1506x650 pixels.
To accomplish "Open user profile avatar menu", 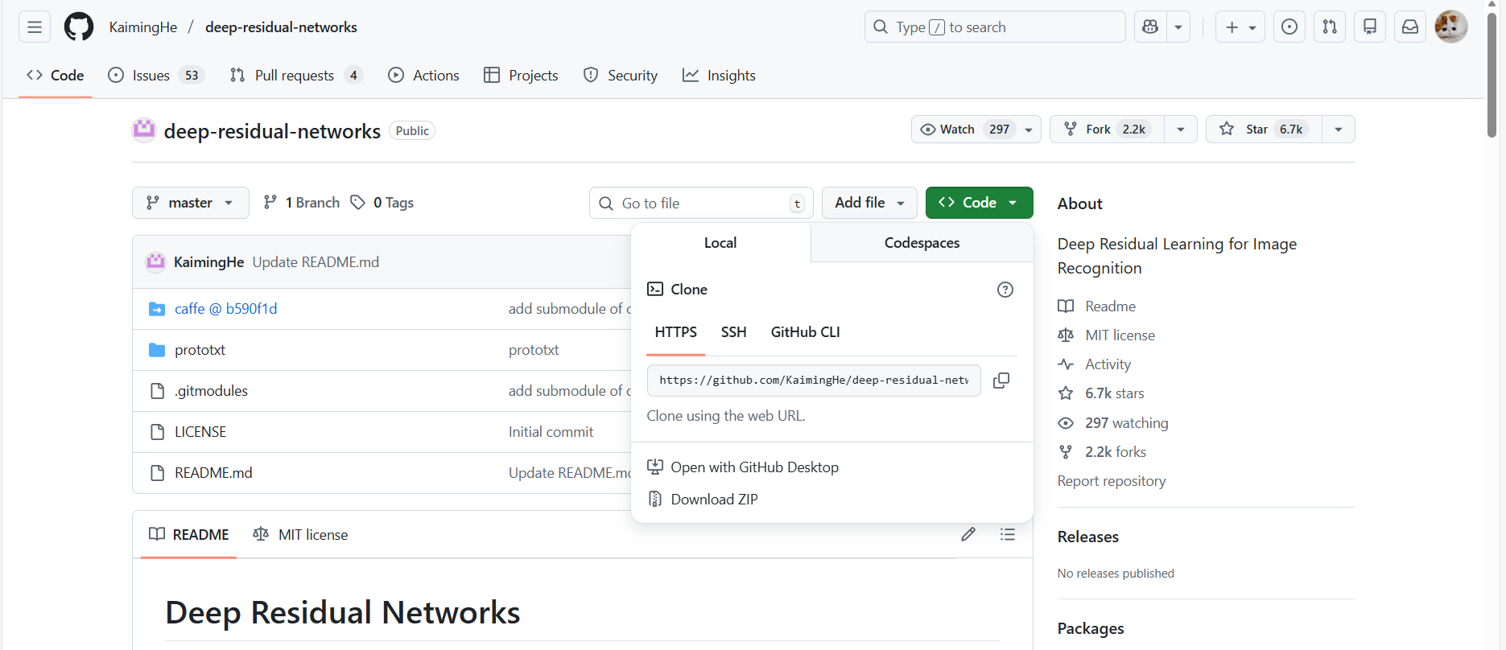I will pyautogui.click(x=1451, y=27).
